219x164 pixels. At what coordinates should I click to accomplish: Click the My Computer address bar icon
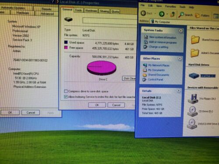coord(152,21)
